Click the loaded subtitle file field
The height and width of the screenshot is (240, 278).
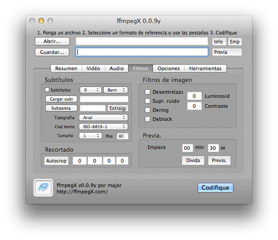104,99
